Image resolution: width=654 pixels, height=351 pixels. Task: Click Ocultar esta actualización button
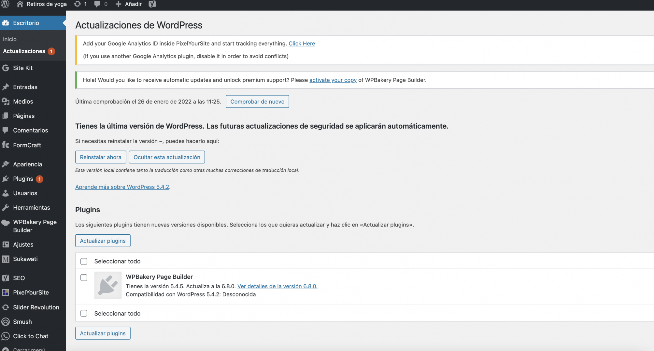click(x=167, y=157)
